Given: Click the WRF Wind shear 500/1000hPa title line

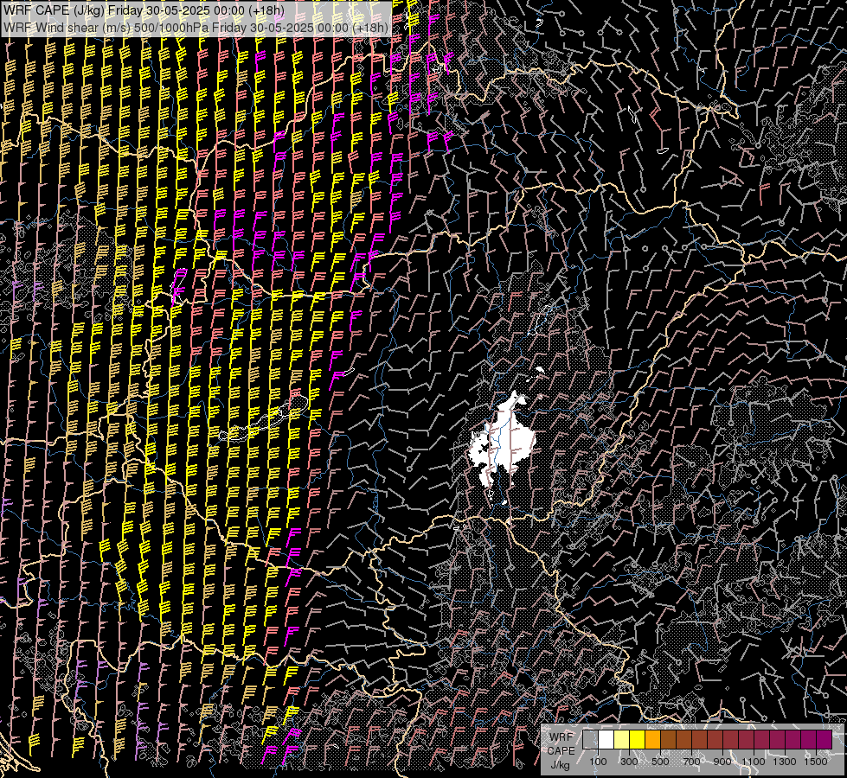Looking at the screenshot, I should click(196, 27).
